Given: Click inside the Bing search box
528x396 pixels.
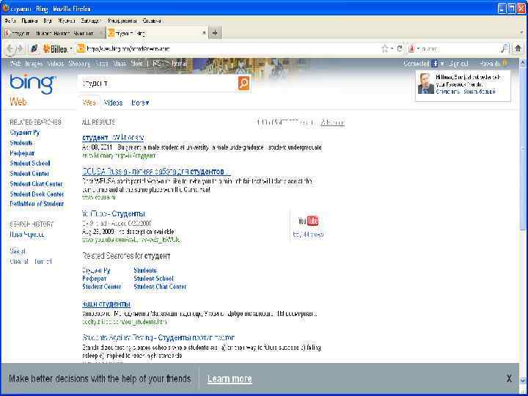Looking at the screenshot, I should (x=158, y=83).
